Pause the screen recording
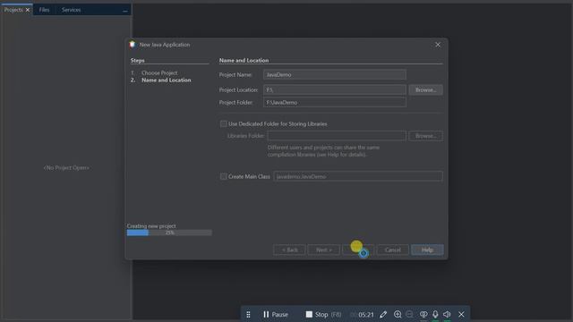The width and height of the screenshot is (573, 322). point(275,314)
